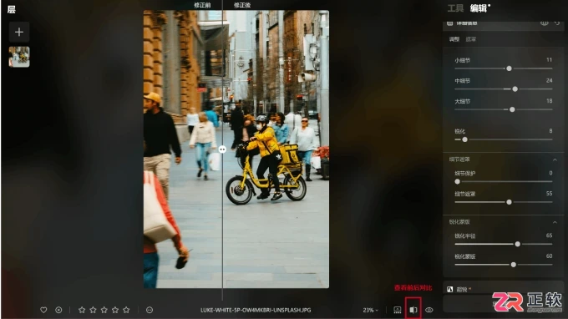Screen dimensions: 568x319
Task: Toggle the eye preview original icon
Action: tap(429, 310)
